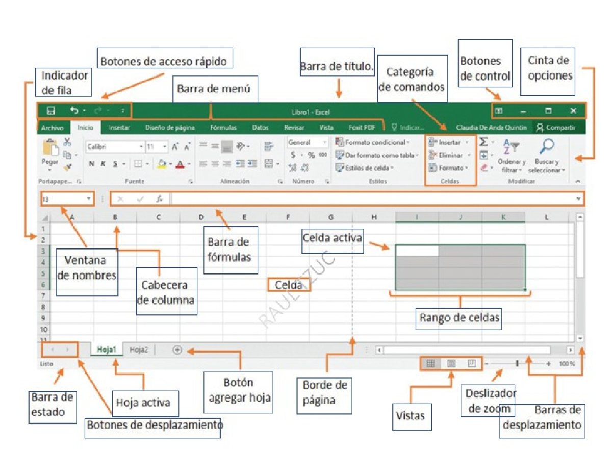The height and width of the screenshot is (473, 612).
Task: Open the Calibri font dropdown
Action: click(142, 146)
